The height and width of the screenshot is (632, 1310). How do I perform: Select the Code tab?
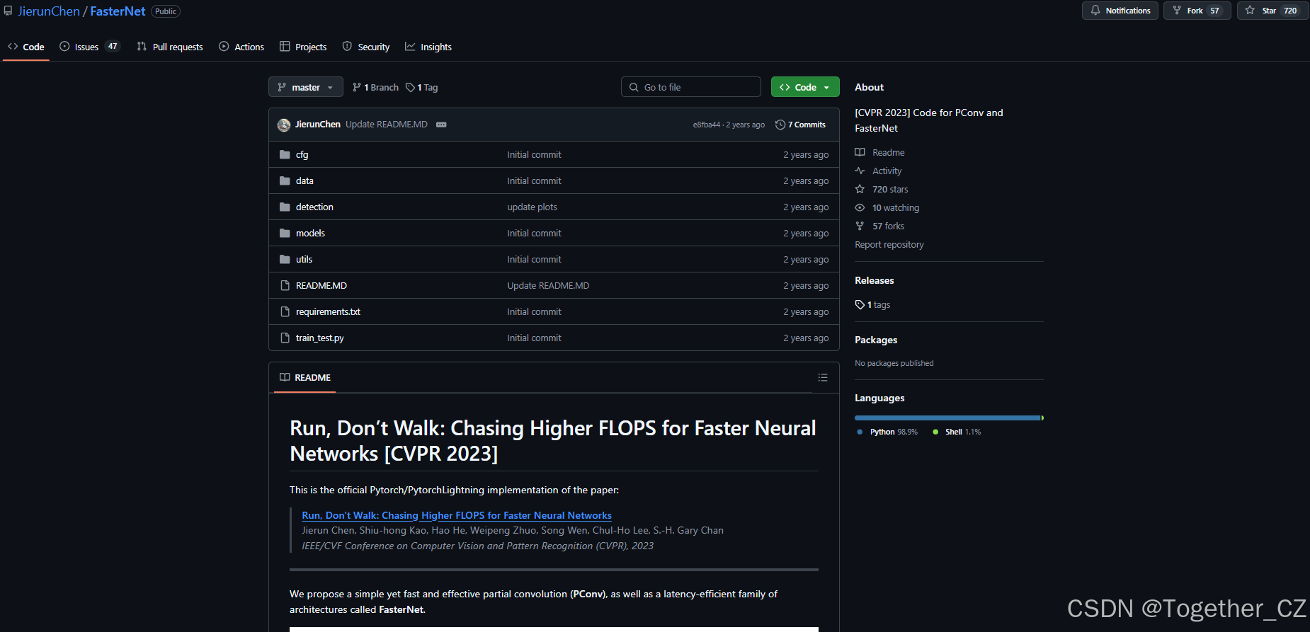(26, 47)
